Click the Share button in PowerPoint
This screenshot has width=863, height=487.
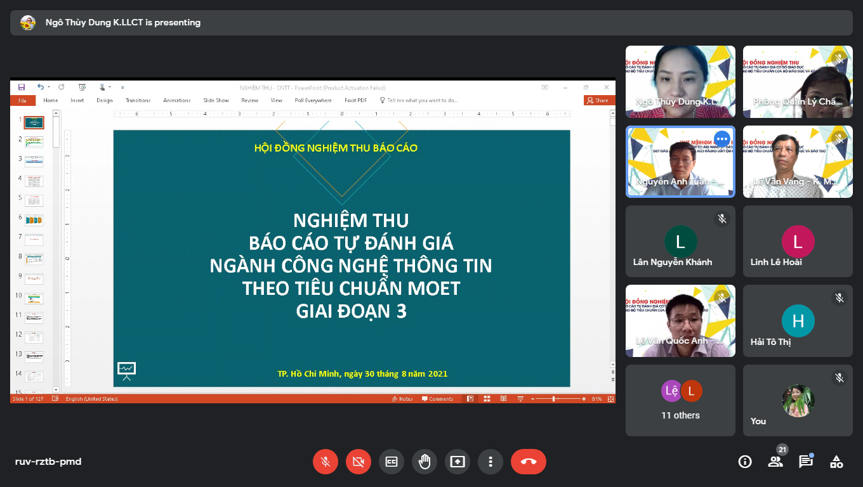[598, 100]
